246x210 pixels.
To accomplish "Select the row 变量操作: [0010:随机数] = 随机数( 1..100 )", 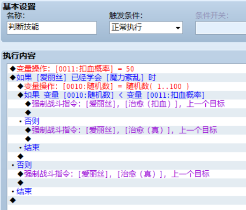I will 127,86.
